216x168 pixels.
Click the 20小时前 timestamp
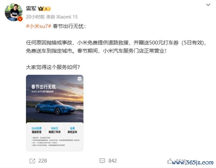[x=35, y=17]
